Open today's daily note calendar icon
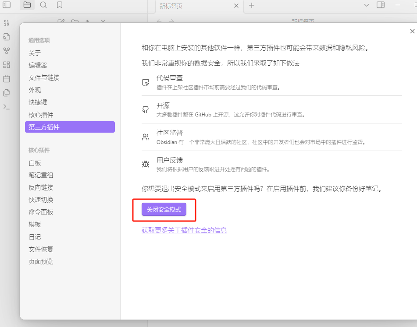This screenshot has height=327, width=417. pyautogui.click(x=7, y=79)
